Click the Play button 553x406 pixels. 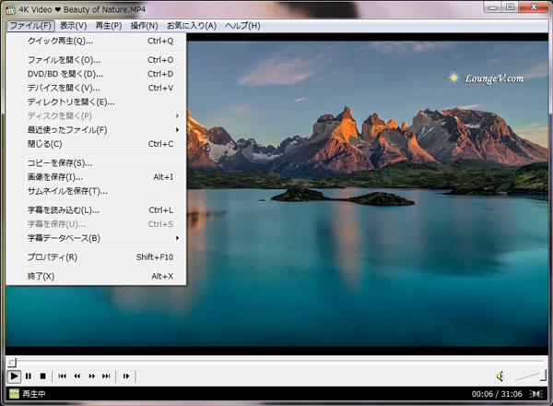point(14,376)
